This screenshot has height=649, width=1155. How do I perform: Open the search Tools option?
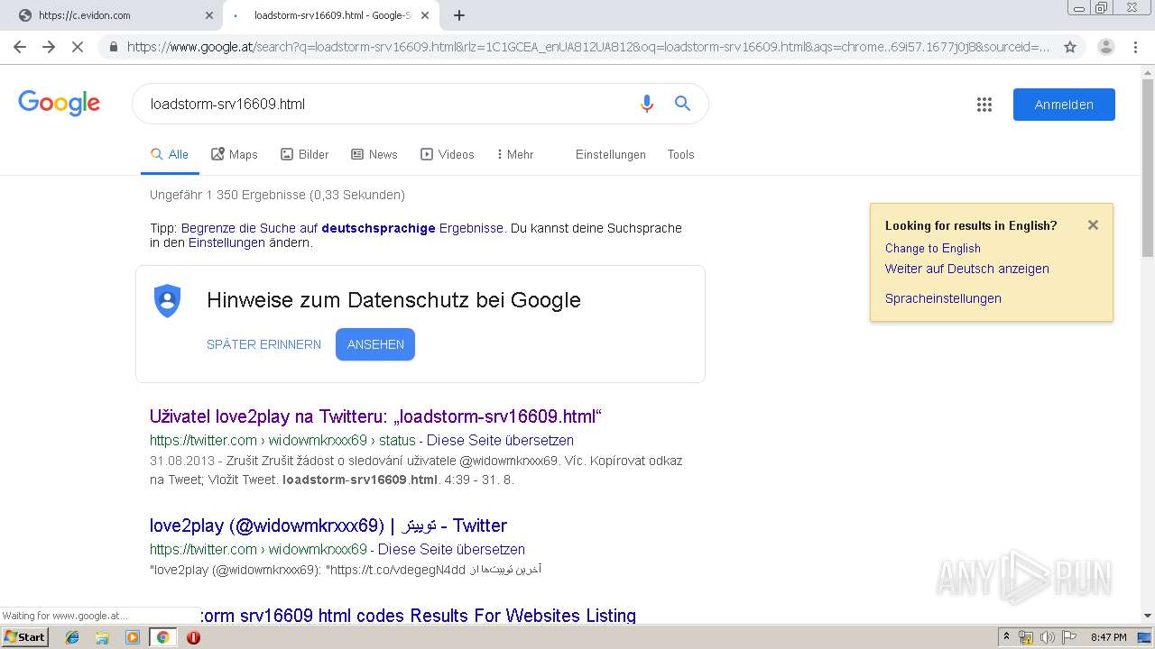click(x=681, y=155)
